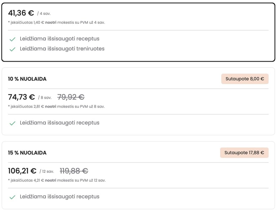Choose the 74,73 € eight-week plan price
The height and width of the screenshot is (213, 277).
(x=21, y=97)
